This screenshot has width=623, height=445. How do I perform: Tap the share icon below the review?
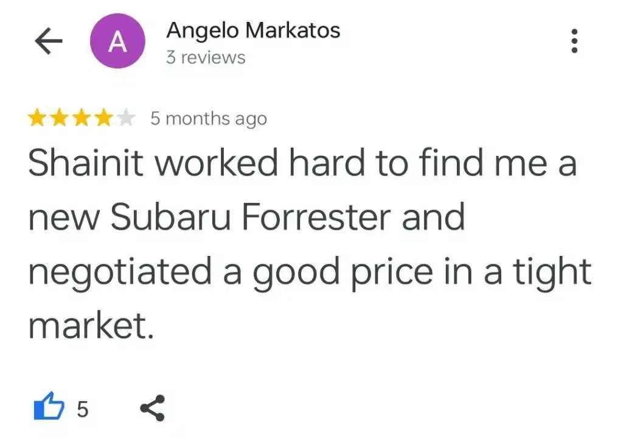click(152, 408)
